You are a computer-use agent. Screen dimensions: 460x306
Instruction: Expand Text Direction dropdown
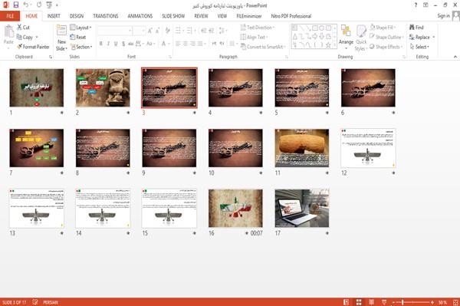point(258,28)
